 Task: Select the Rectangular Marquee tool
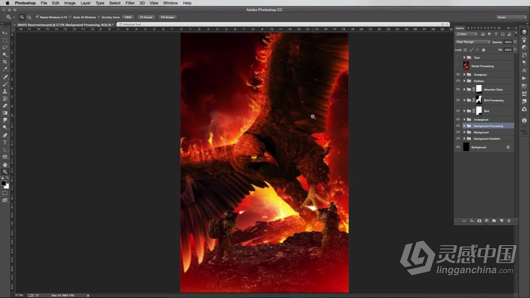(x=5, y=40)
